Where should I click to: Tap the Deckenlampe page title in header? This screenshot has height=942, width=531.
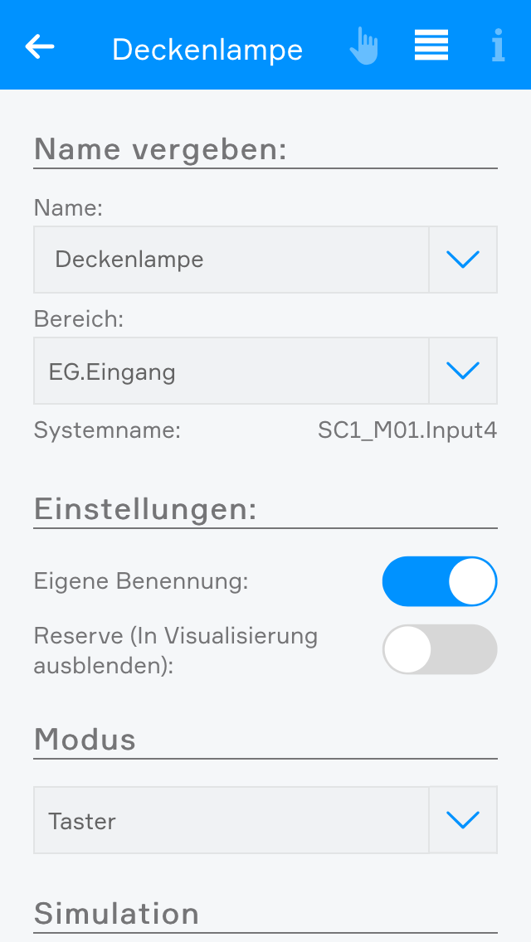point(207,50)
